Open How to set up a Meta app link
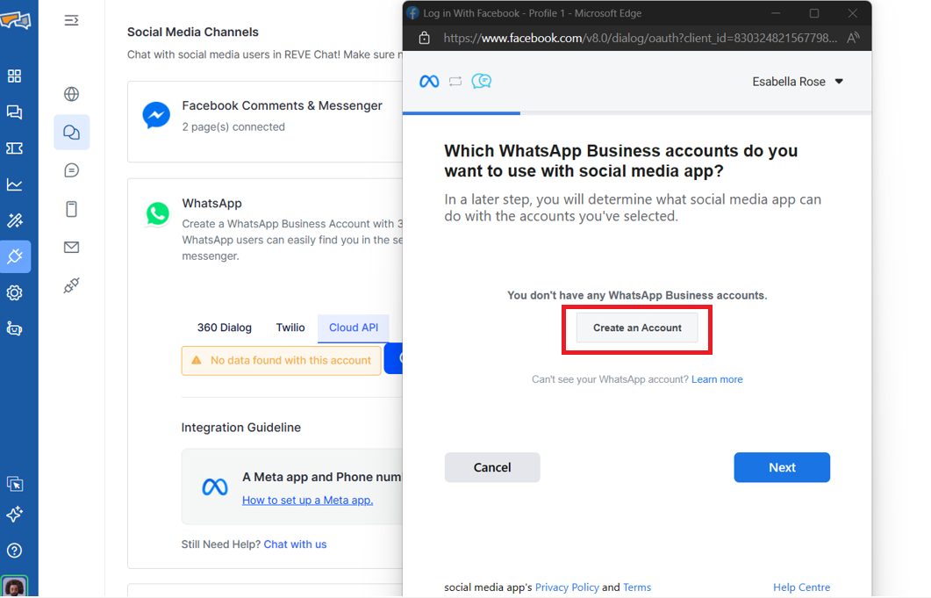Image resolution: width=931 pixels, height=598 pixels. [x=308, y=500]
